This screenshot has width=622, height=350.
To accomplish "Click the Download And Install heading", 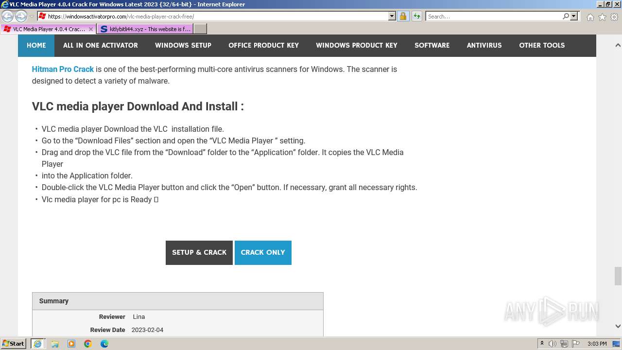I will click(138, 106).
